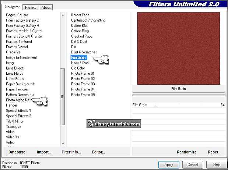228x170 pixels.
Task: Choose the Photo Frame 03 filter
Action: point(83,84)
